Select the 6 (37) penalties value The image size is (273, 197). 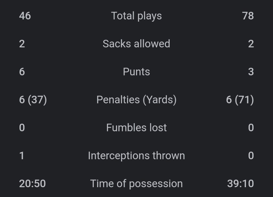[x=33, y=100]
